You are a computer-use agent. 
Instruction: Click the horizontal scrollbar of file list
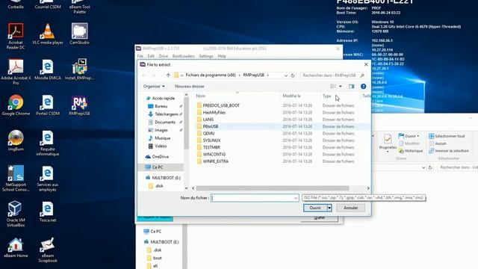click(x=272, y=188)
